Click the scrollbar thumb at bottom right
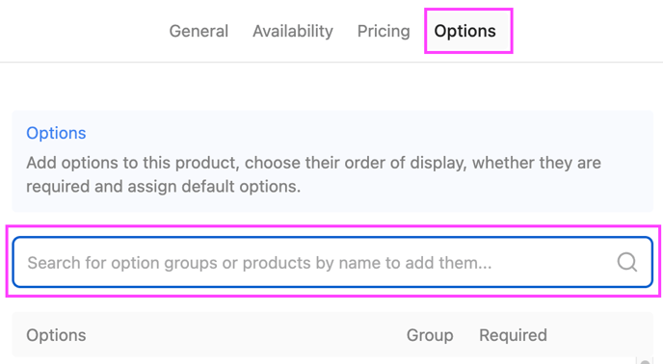The height and width of the screenshot is (364, 663). 645,361
